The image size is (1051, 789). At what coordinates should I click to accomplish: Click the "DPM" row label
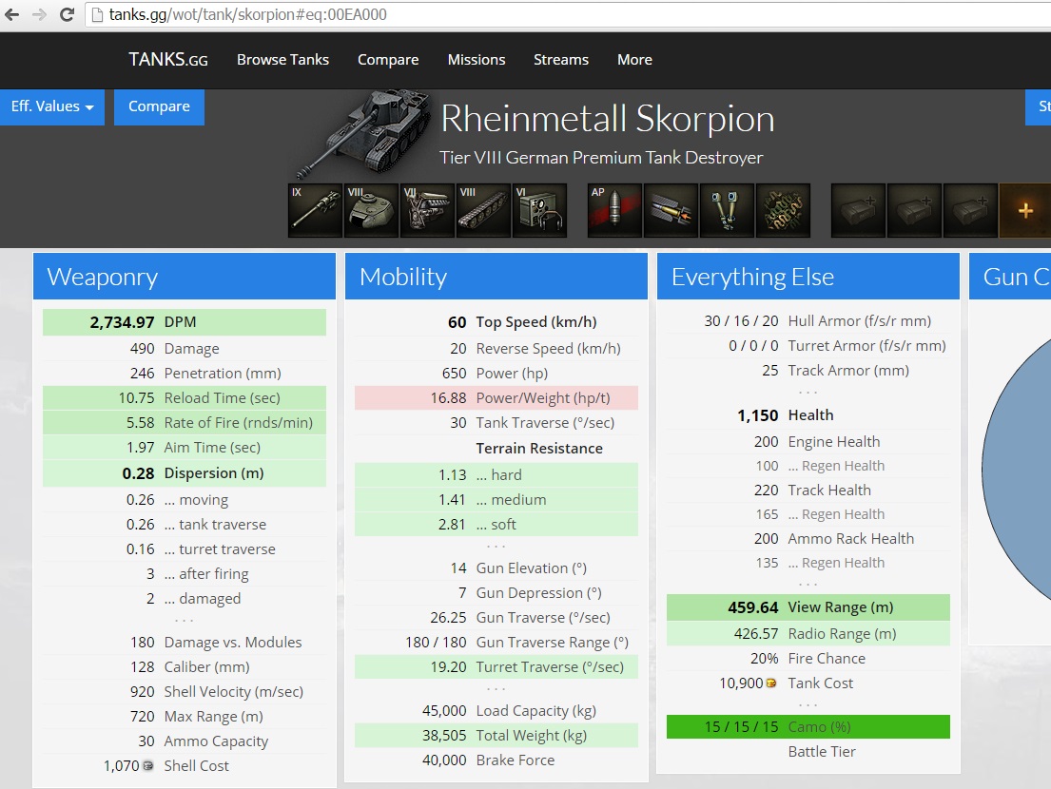(x=181, y=322)
